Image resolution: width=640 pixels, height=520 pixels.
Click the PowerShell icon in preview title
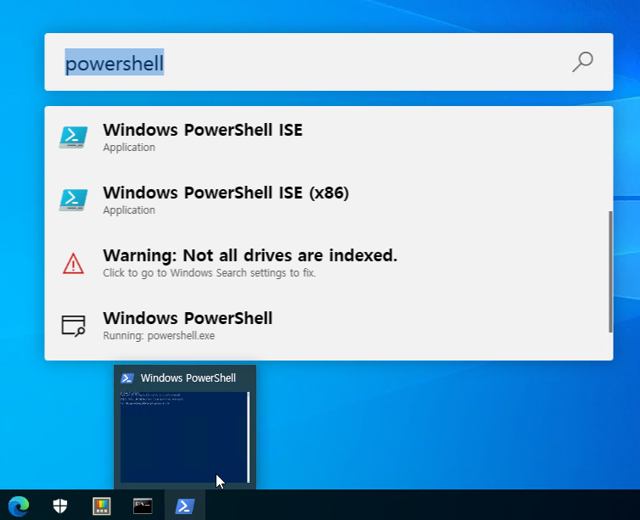(127, 378)
